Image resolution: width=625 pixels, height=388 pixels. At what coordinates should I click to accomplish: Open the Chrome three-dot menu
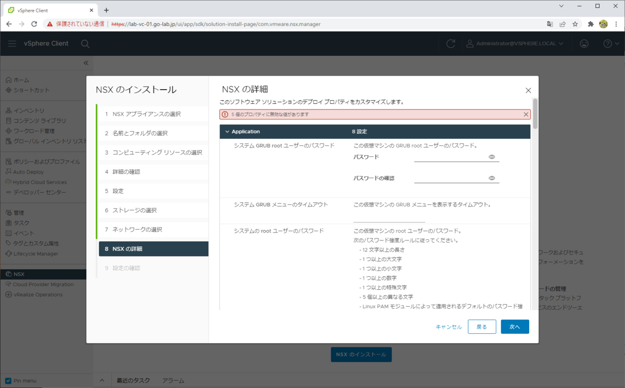(616, 24)
